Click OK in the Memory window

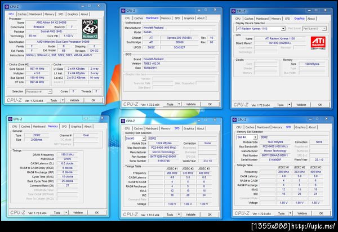(x=97, y=213)
